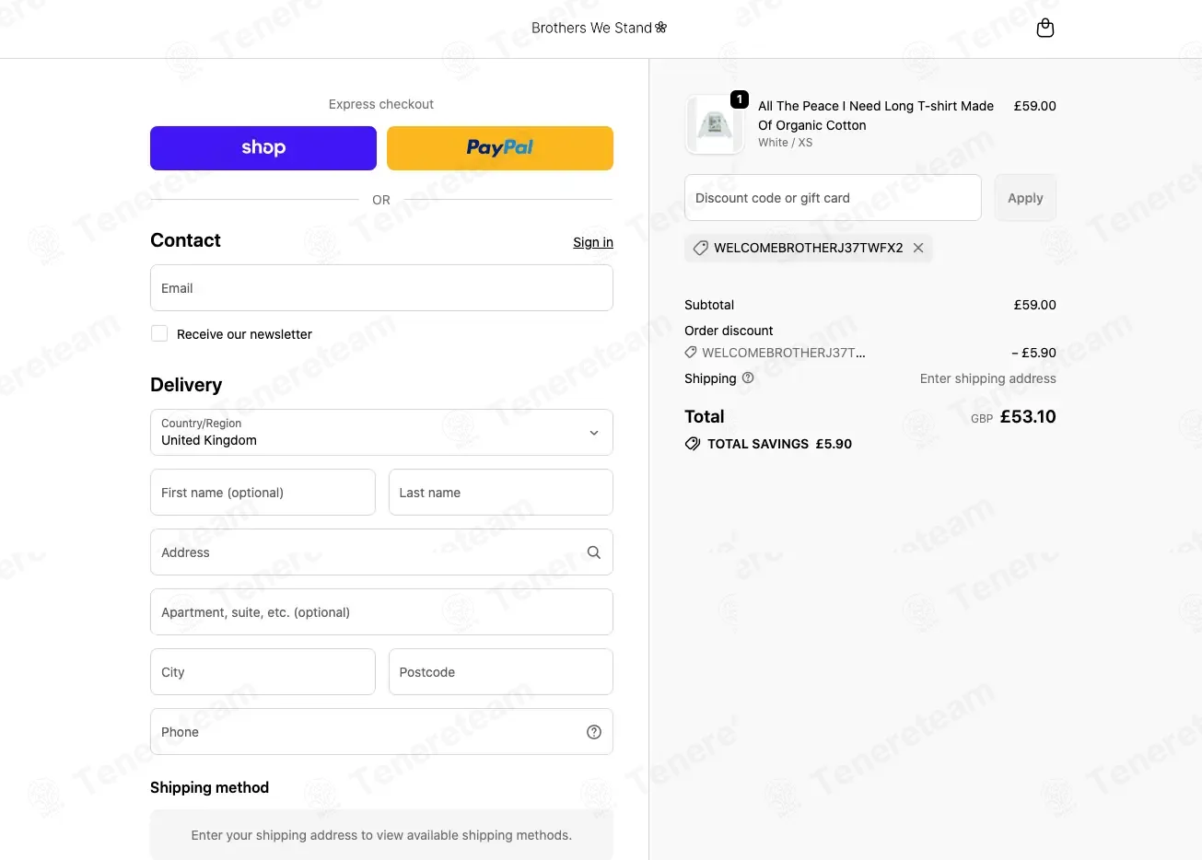Viewport: 1202px width, 860px height.
Task: Click the discount tag icon on applied code
Action: tap(701, 248)
